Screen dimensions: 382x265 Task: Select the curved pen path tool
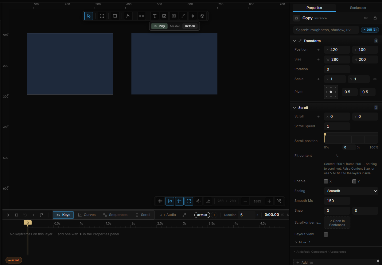click(x=128, y=16)
